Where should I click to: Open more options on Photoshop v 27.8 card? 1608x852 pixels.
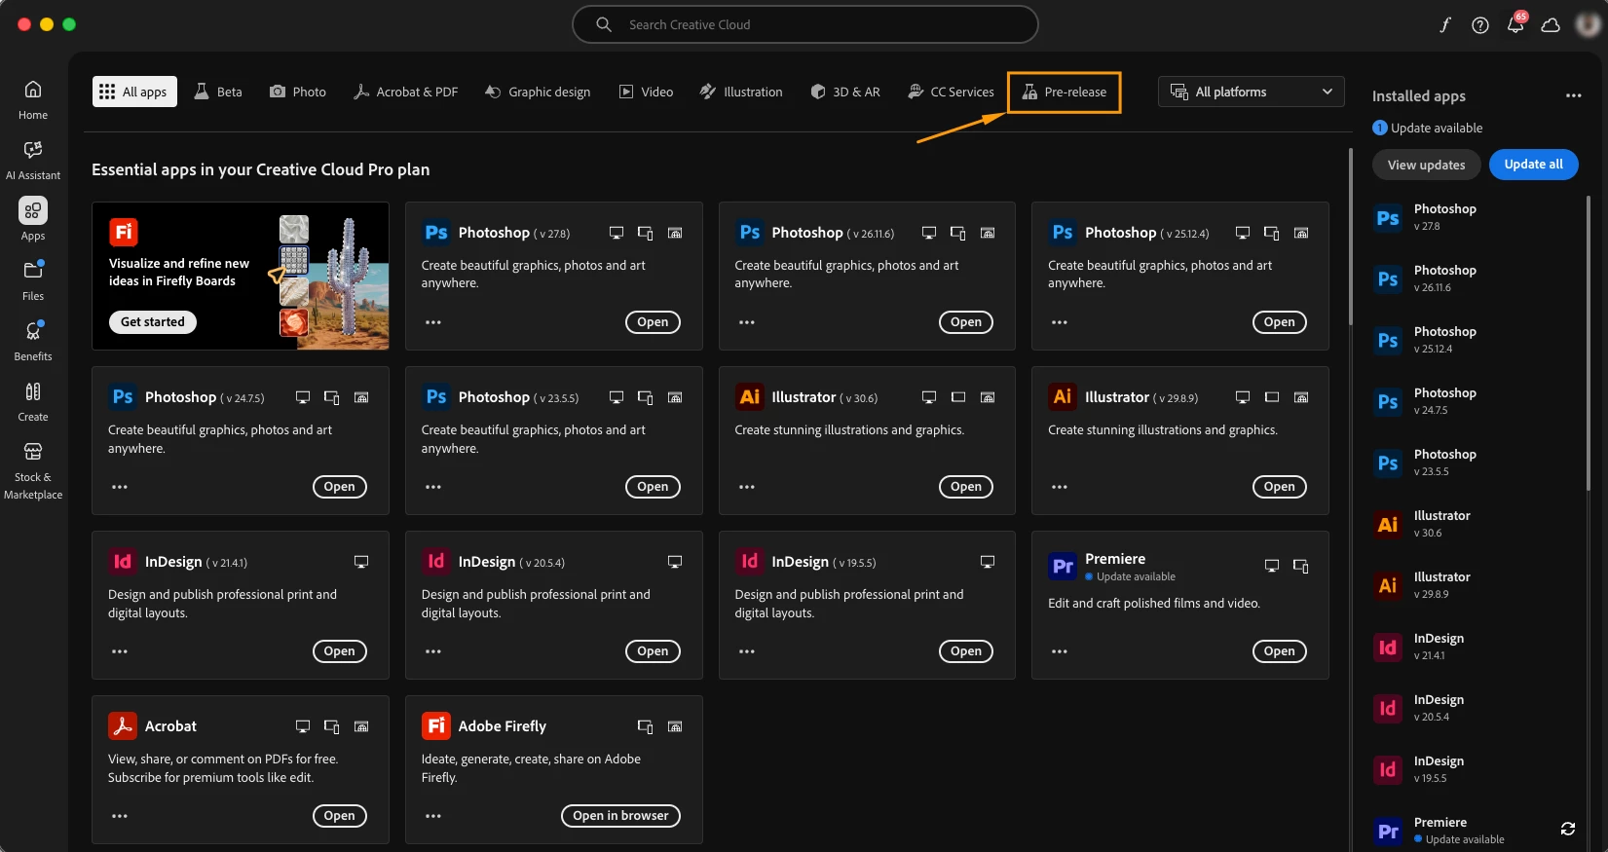[433, 322]
